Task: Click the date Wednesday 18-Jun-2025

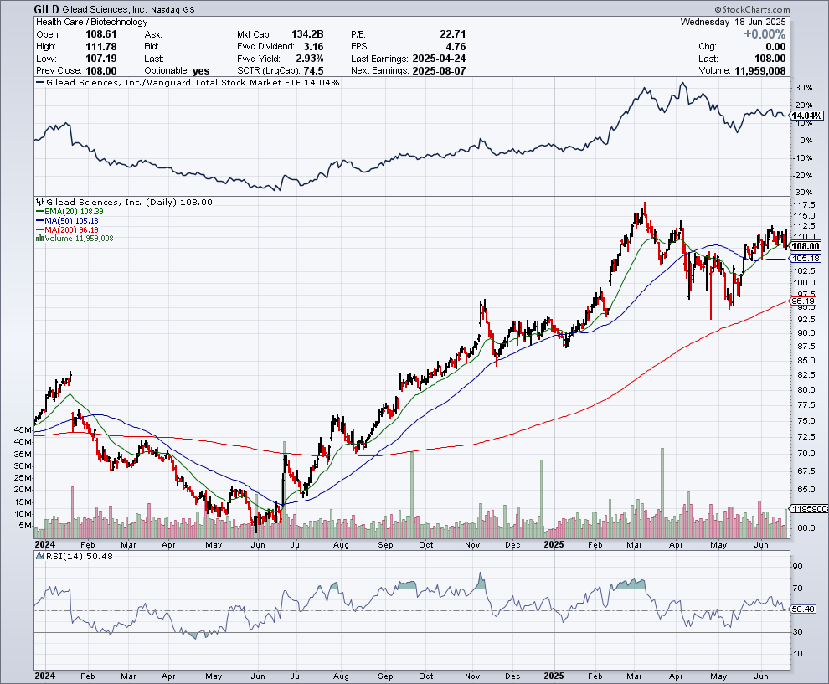Action: point(733,23)
